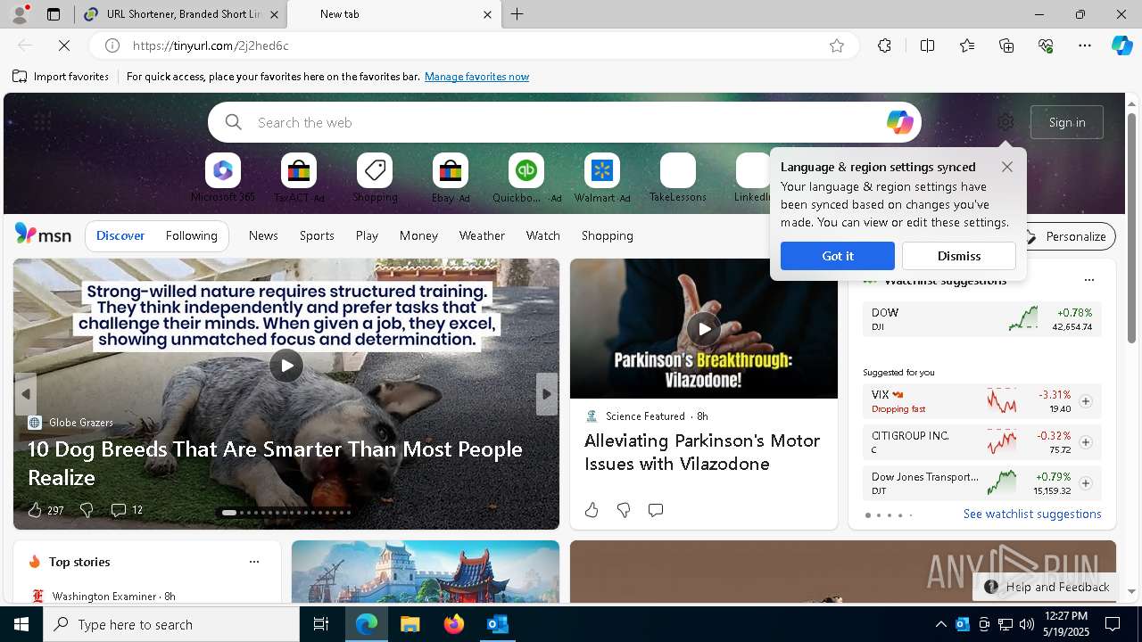This screenshot has height=642, width=1142.
Task: Open Top stories more options
Action: click(254, 562)
